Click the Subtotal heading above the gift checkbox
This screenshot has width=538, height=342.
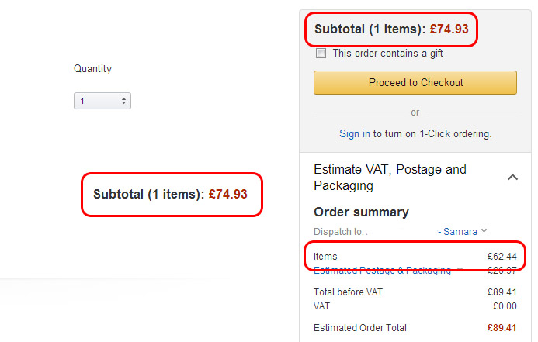tap(368, 29)
